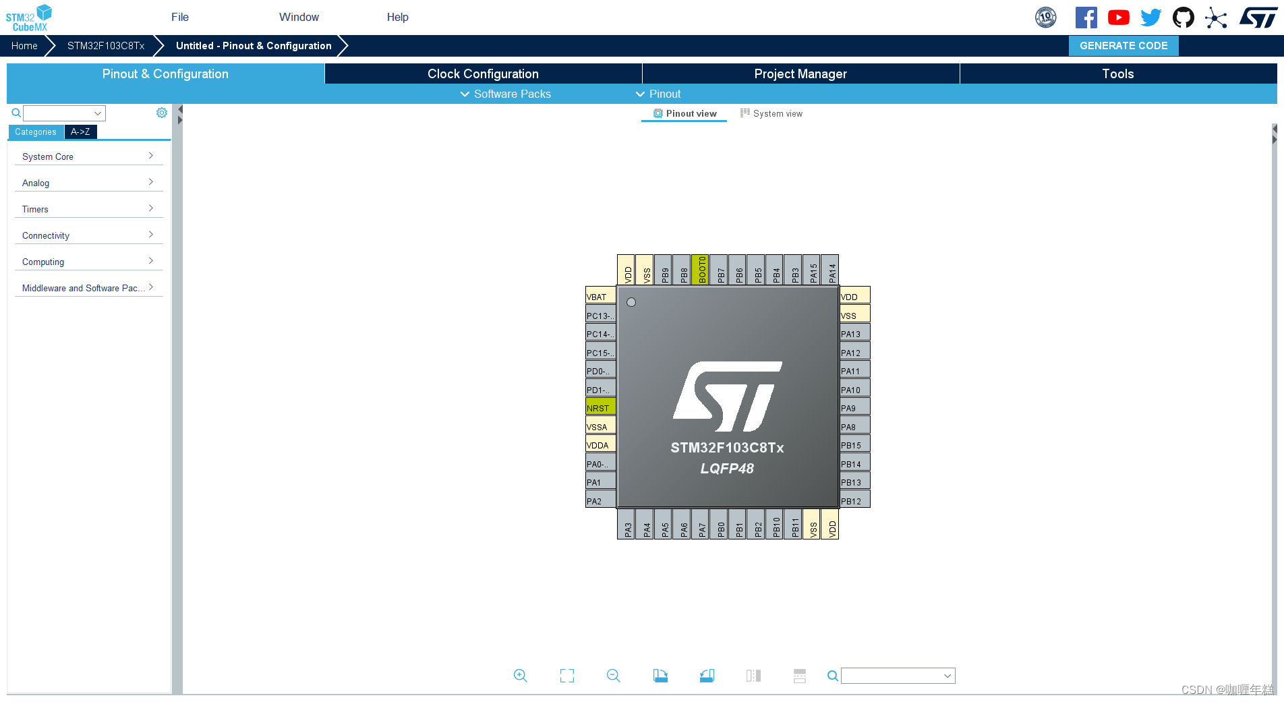Screen dimensions: 1284x702
Task: Switch to Clock Configuration tab
Action: tap(483, 74)
